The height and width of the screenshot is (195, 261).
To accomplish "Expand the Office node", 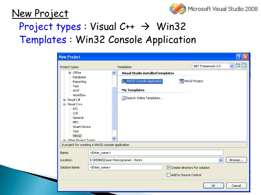I will (x=70, y=73).
